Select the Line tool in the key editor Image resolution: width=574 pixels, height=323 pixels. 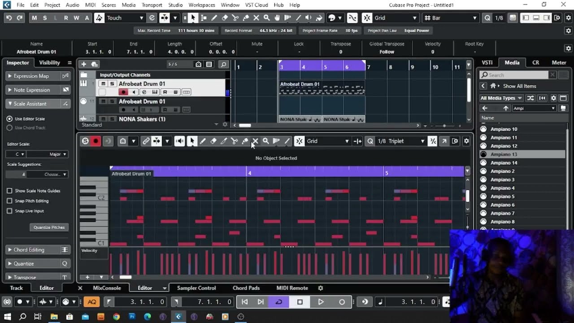(287, 141)
